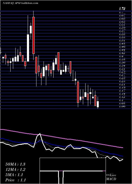Image resolution: width=132 pixels, height=184 pixels.
Task: Click the 1.12 price axis label
Action: tap(122, 97)
